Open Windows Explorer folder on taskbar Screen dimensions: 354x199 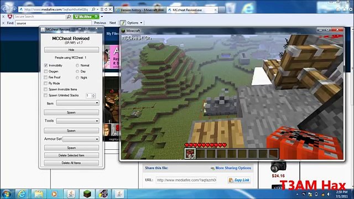38,194
